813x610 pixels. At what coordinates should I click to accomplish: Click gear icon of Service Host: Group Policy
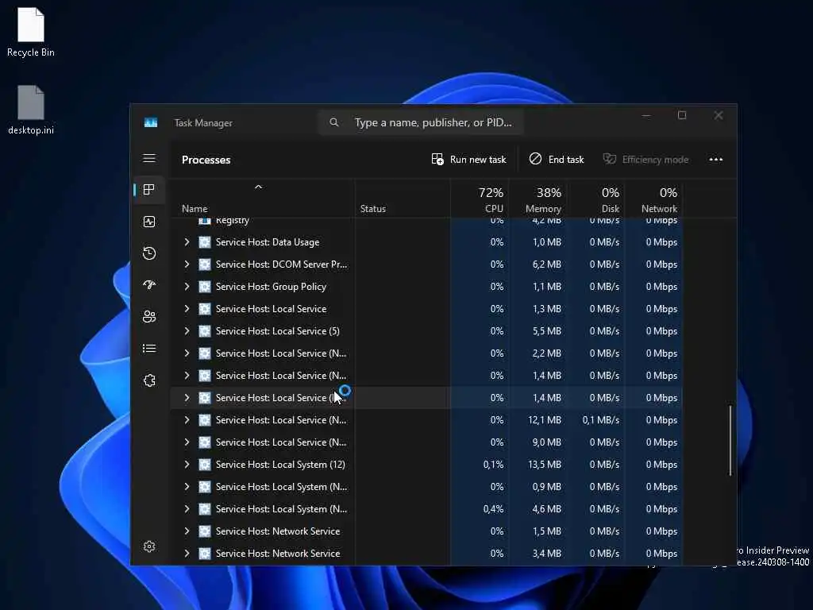click(x=205, y=287)
